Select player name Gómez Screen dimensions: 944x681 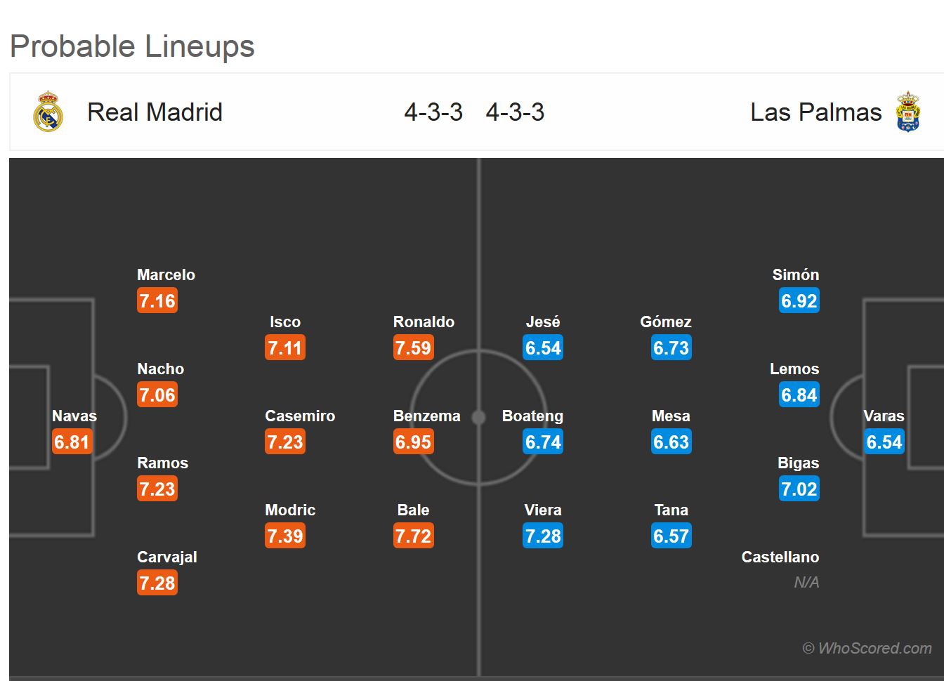(666, 322)
